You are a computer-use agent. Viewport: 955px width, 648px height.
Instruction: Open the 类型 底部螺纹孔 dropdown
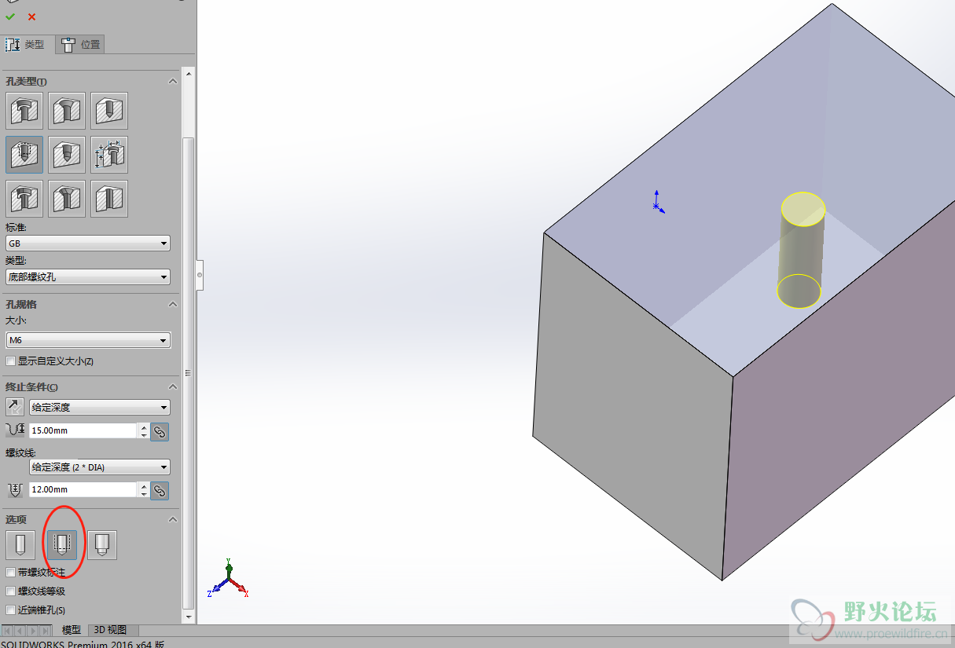click(88, 276)
